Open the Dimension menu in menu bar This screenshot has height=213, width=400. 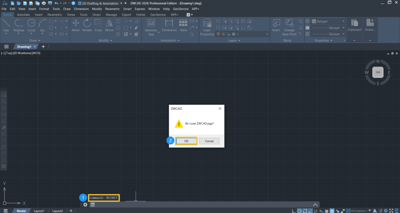coord(81,9)
